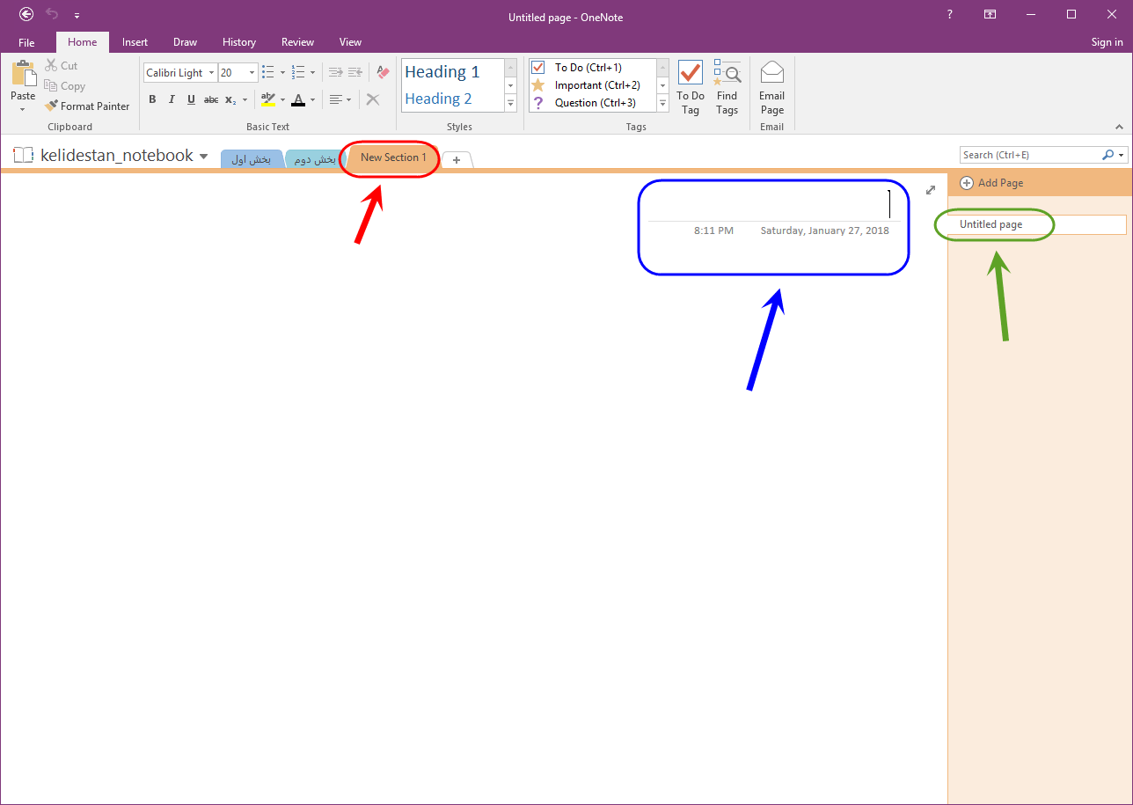This screenshot has width=1133, height=805.
Task: Toggle Bold formatting
Action: coord(152,99)
